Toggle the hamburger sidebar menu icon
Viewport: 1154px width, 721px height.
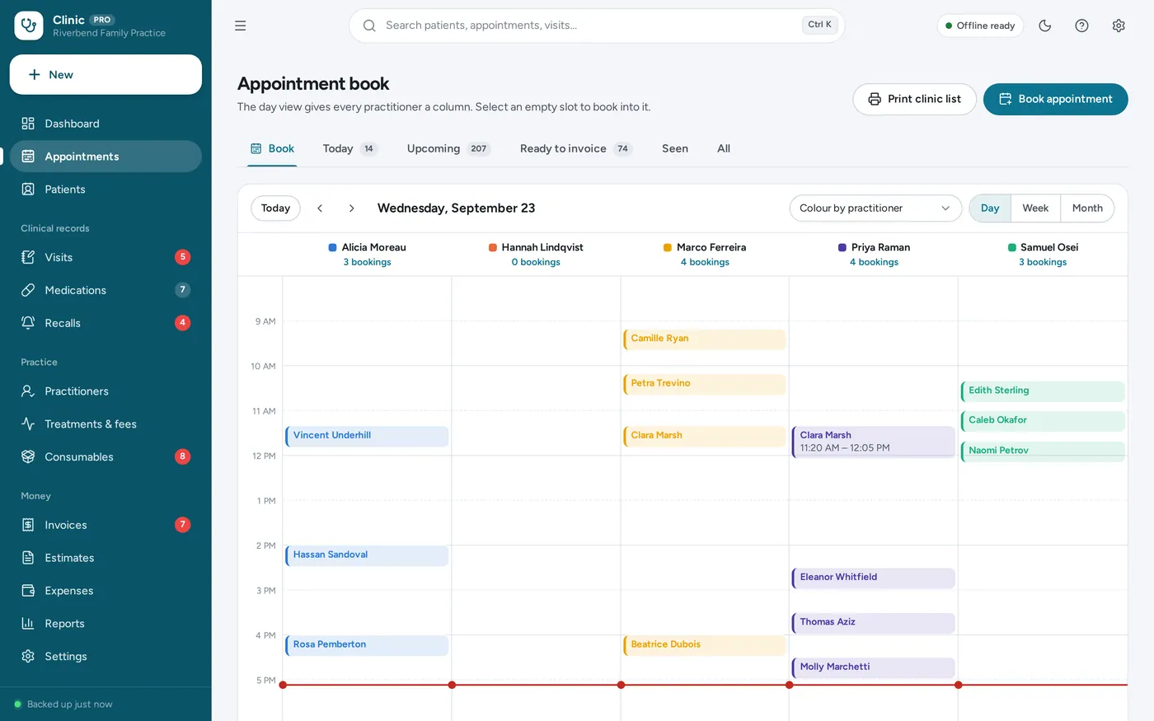(x=241, y=26)
